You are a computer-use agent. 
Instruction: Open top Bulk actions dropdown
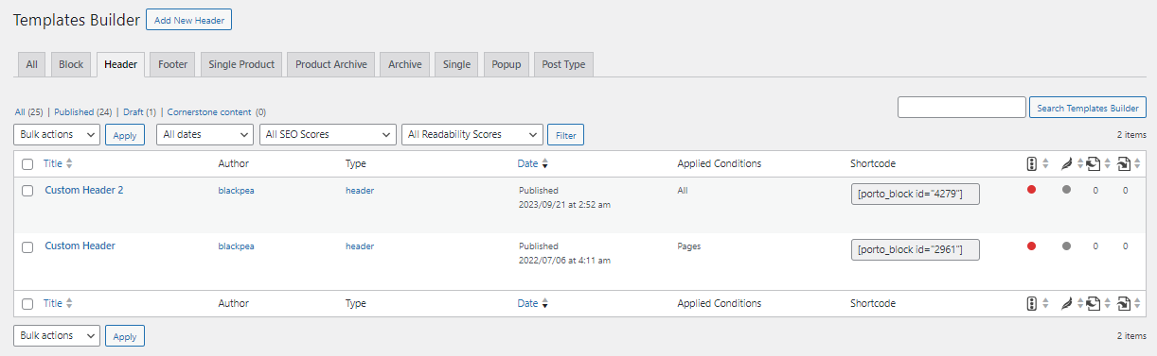57,135
